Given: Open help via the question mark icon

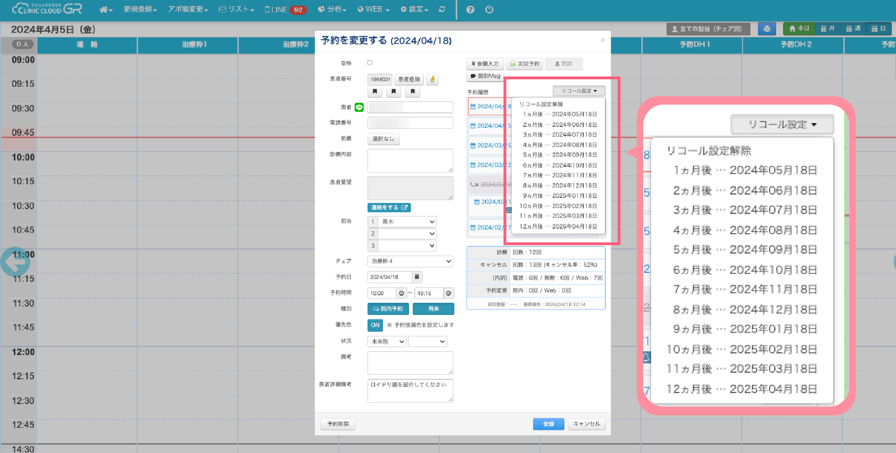Looking at the screenshot, I should point(470,9).
